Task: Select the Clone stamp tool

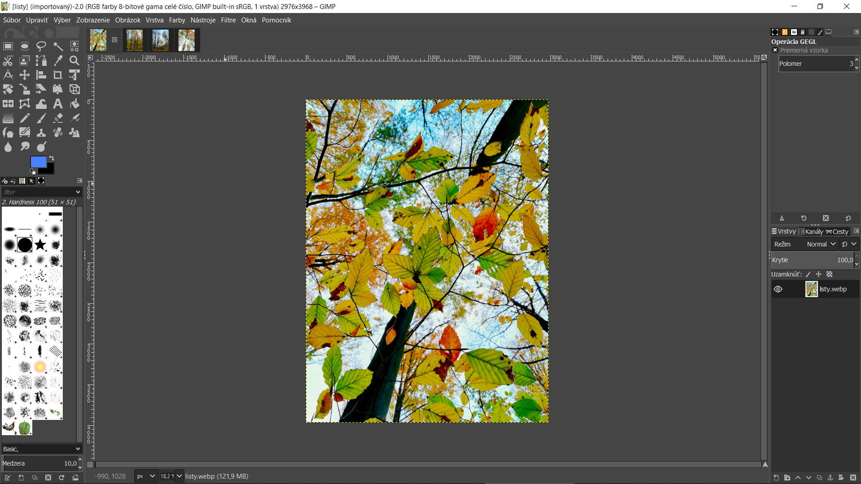Action: (41, 133)
